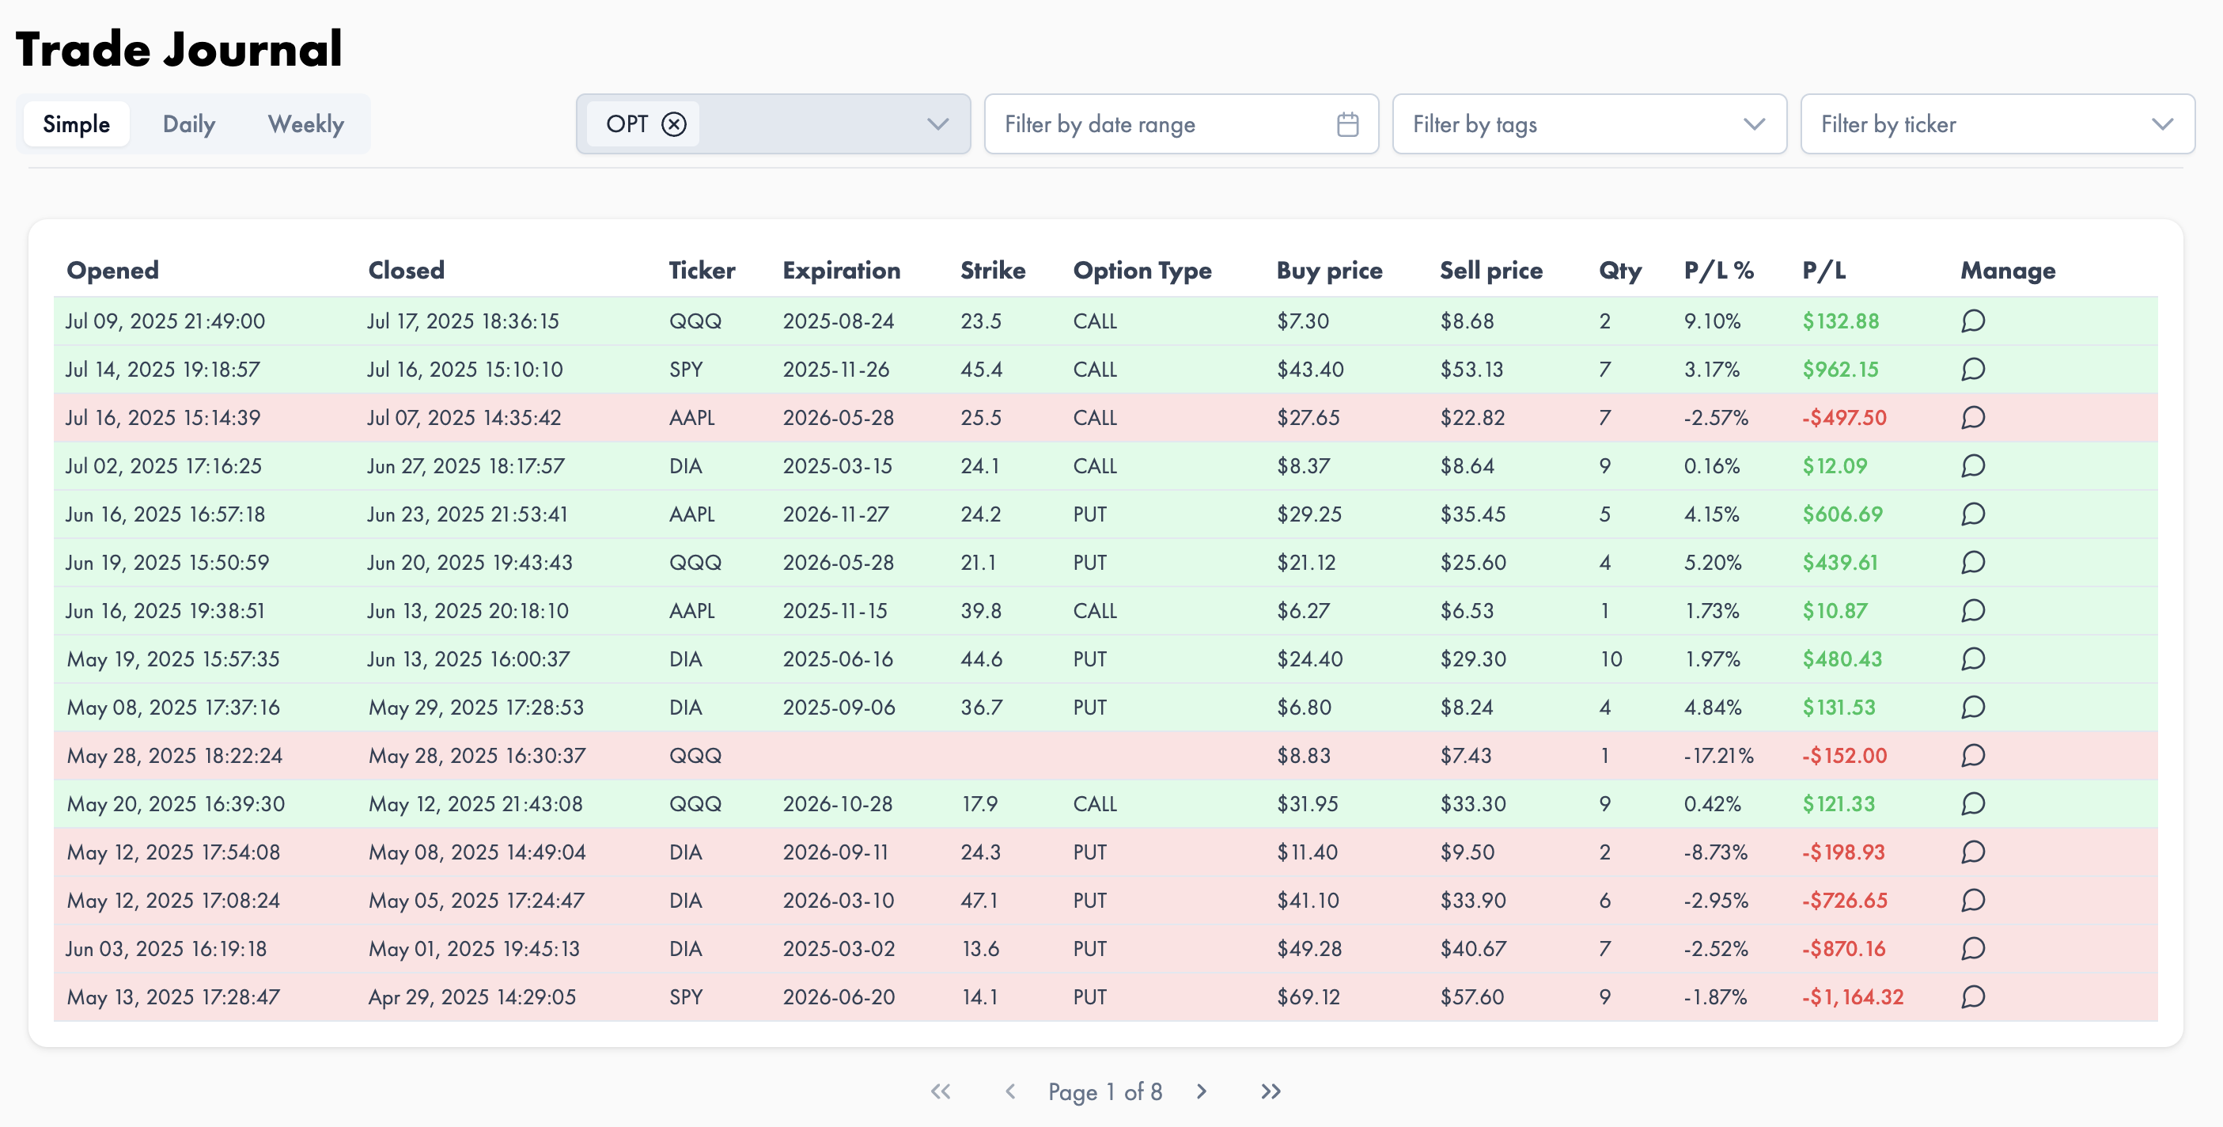Select the Simple view tab
2223x1127 pixels.
tap(77, 124)
